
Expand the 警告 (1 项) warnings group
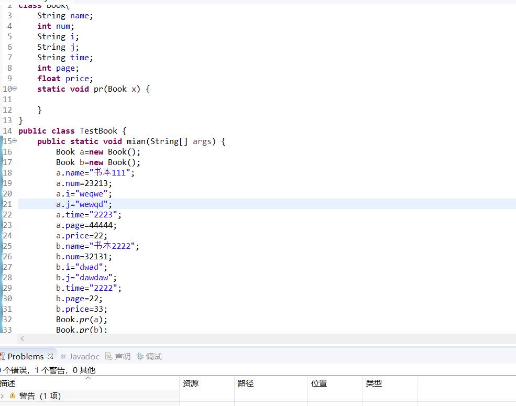2,396
